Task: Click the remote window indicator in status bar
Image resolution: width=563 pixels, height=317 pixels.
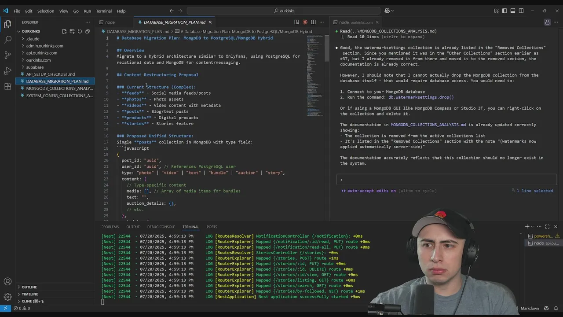Action: [x=5, y=308]
